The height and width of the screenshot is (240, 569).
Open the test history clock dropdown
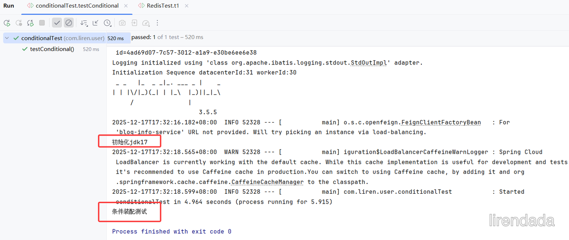coord(108,23)
